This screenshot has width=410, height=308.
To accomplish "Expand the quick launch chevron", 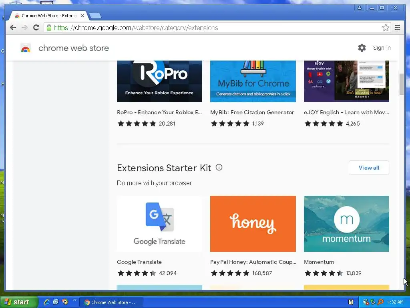I will (75, 300).
